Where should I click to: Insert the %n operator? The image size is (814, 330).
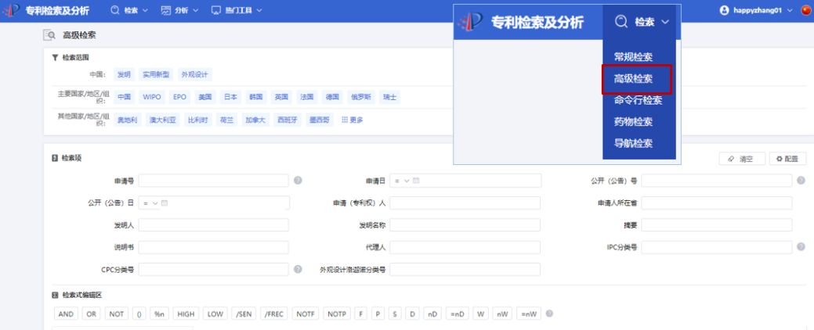click(x=159, y=314)
